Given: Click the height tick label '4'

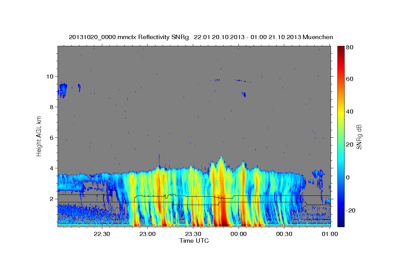Looking at the screenshot, I should tap(51, 168).
